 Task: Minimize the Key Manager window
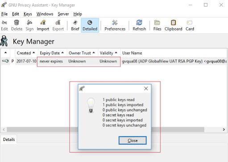(x=191, y=5)
